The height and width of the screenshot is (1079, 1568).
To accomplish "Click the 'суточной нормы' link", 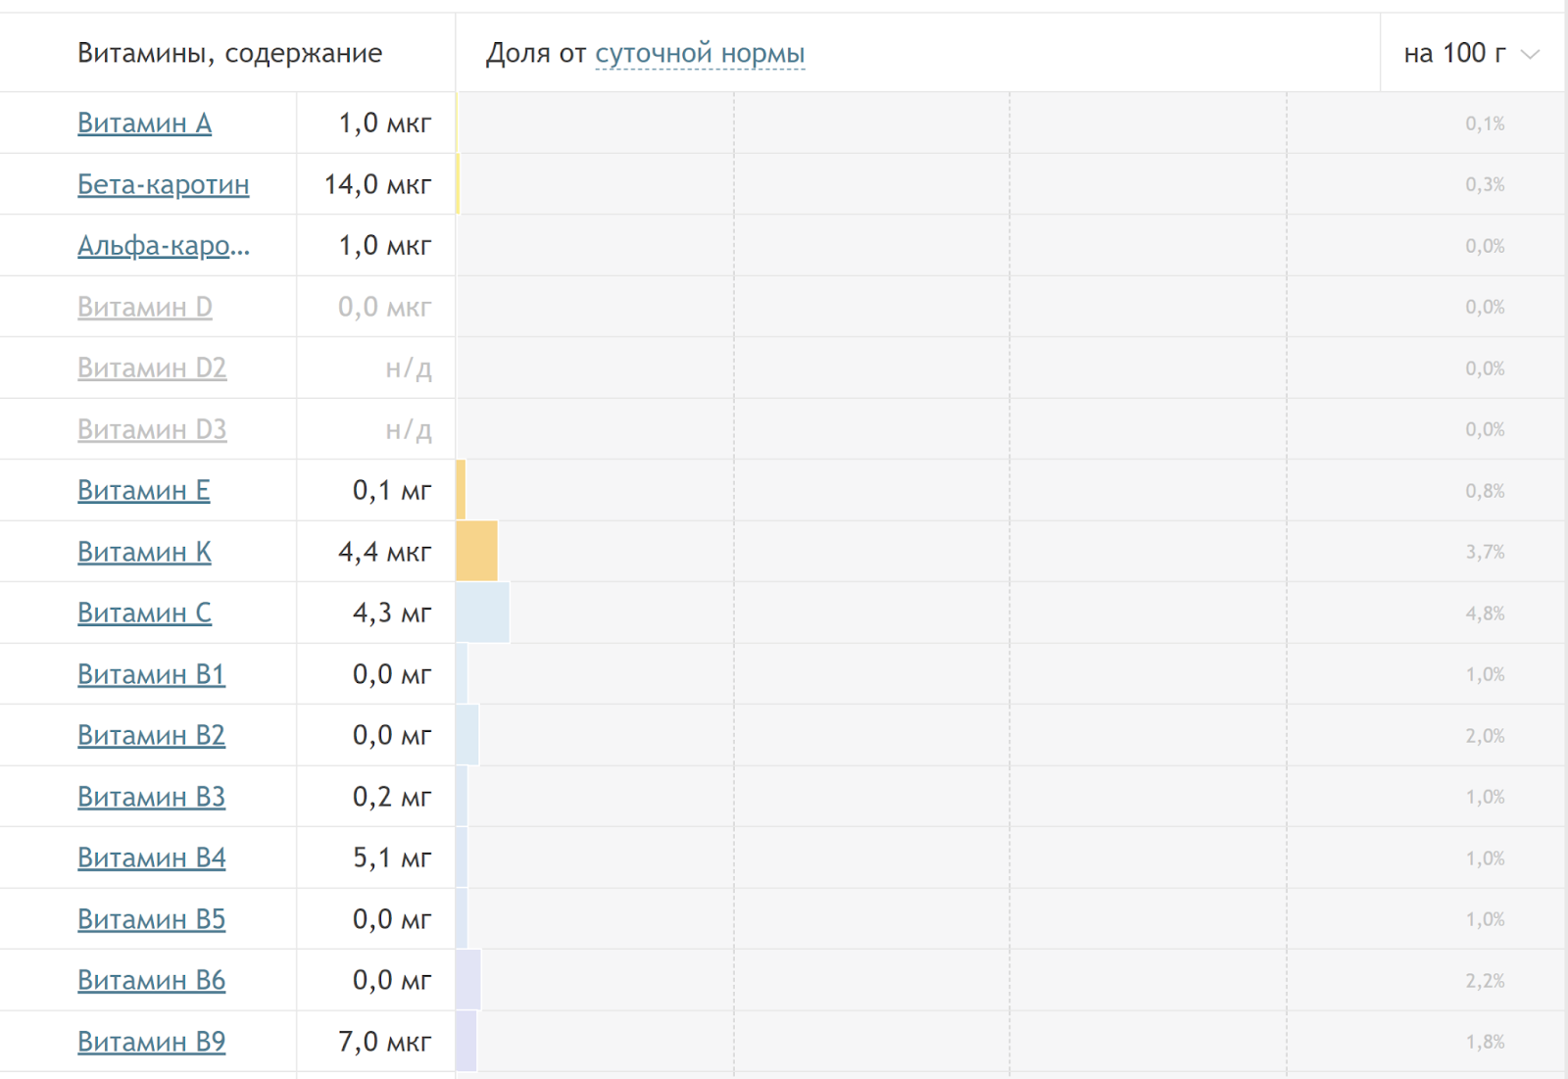I will 700,54.
